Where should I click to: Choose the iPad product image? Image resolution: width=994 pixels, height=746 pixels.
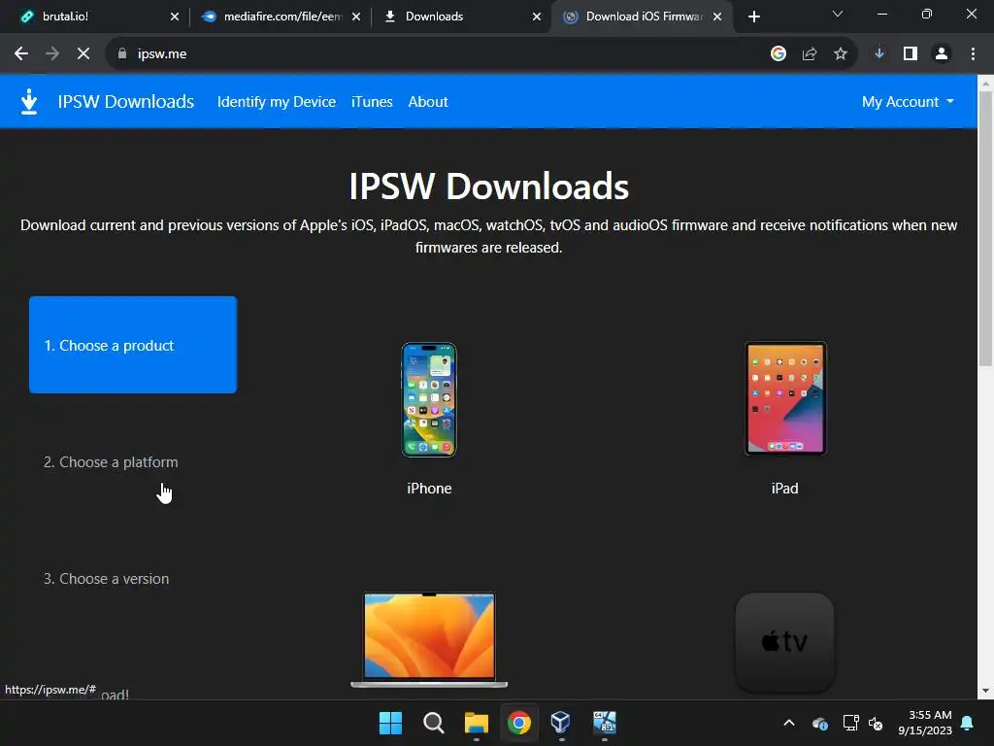(784, 398)
